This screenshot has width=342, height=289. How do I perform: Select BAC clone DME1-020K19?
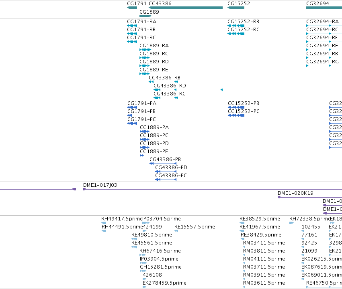tap(310, 197)
